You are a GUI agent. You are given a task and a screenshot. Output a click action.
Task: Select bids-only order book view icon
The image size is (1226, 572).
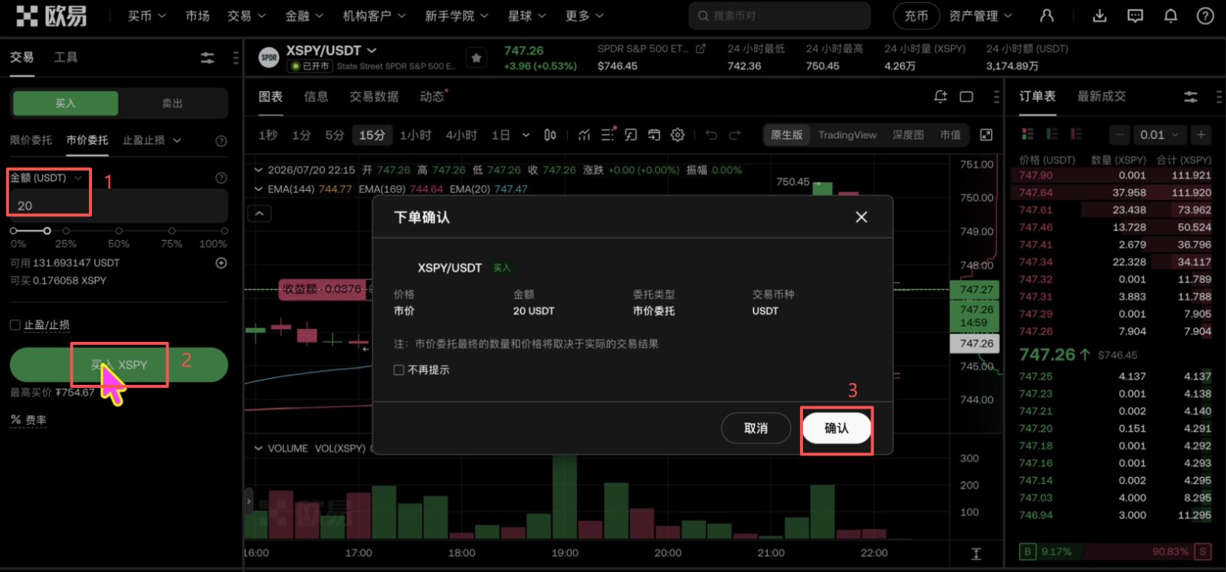1052,134
